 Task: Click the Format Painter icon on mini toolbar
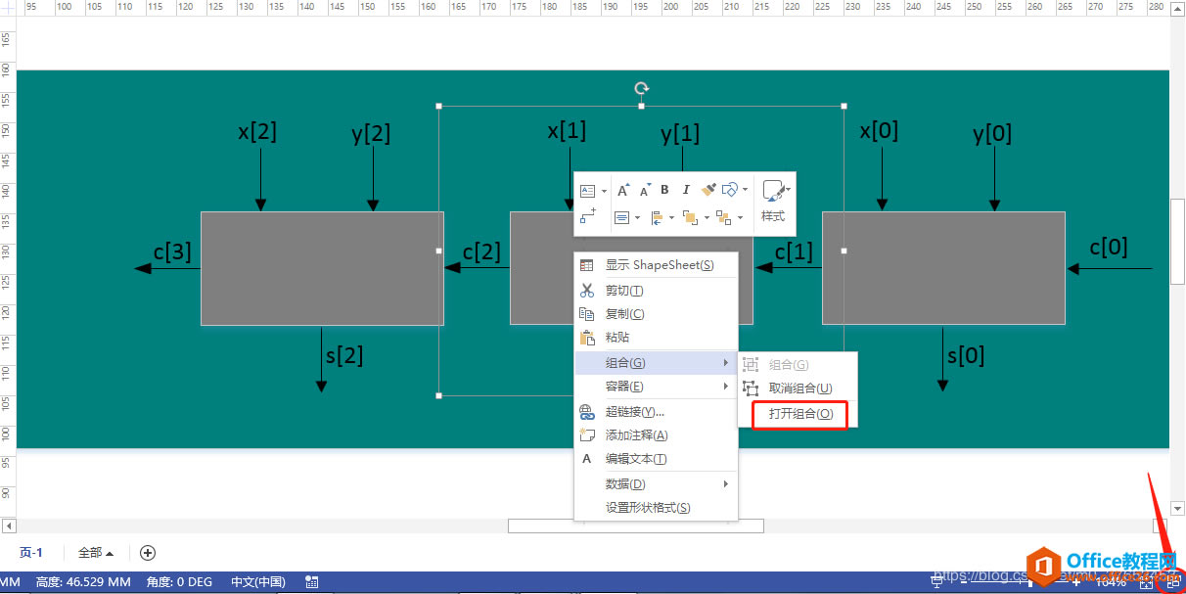pyautogui.click(x=707, y=189)
